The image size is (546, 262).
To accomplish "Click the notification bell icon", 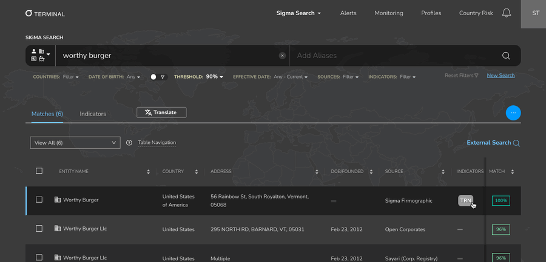I will click(507, 13).
